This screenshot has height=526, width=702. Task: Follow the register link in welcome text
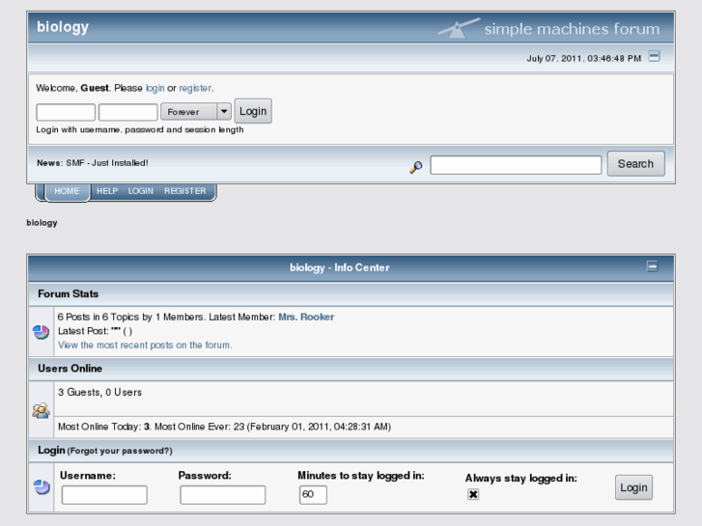pos(195,88)
